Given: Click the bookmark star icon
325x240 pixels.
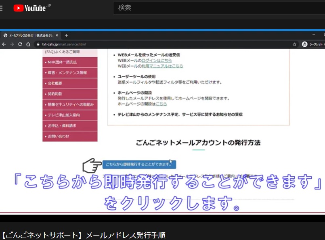Looking at the screenshot, I should tap(294, 44).
